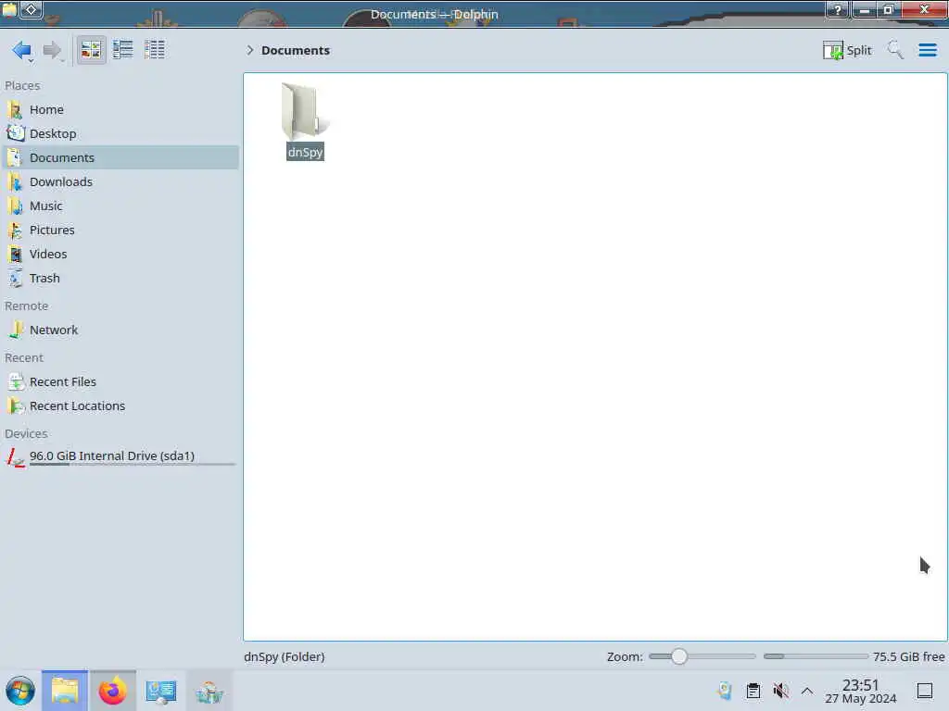Click the Devices section header
This screenshot has height=711, width=949.
[x=26, y=434]
